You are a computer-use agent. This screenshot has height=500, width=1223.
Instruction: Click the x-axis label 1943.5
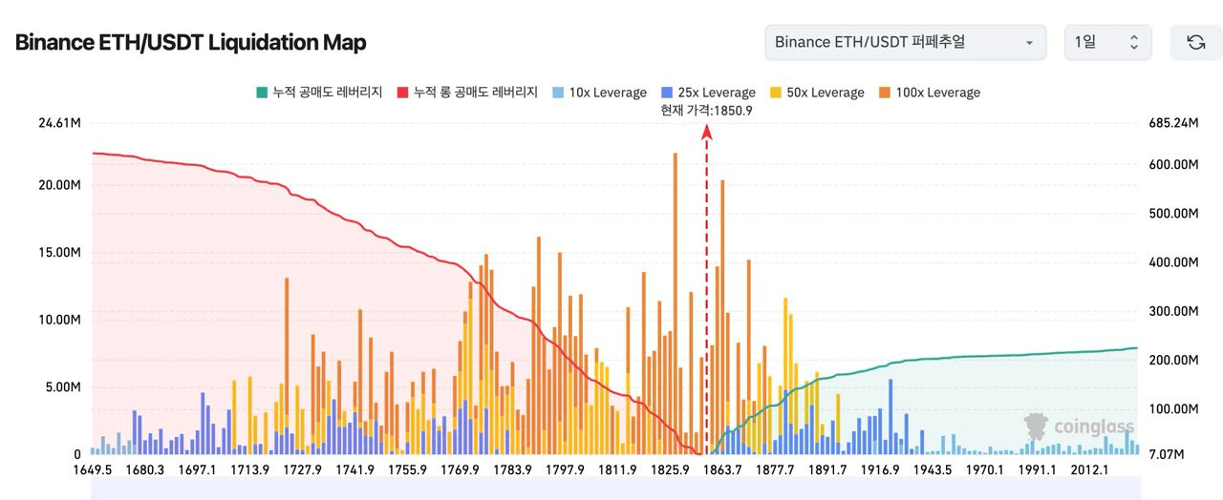933,469
